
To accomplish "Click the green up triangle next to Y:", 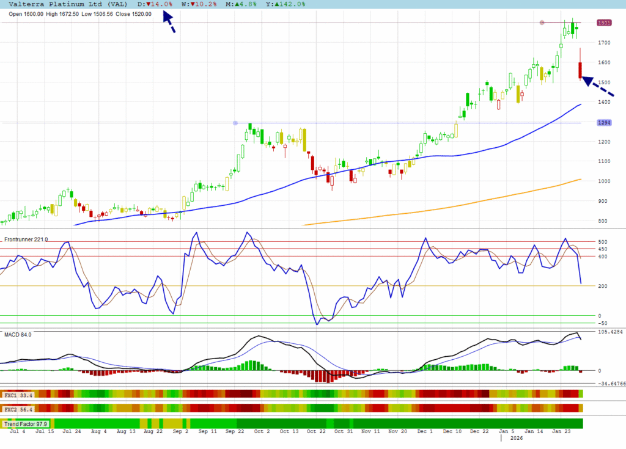I will (x=278, y=4).
